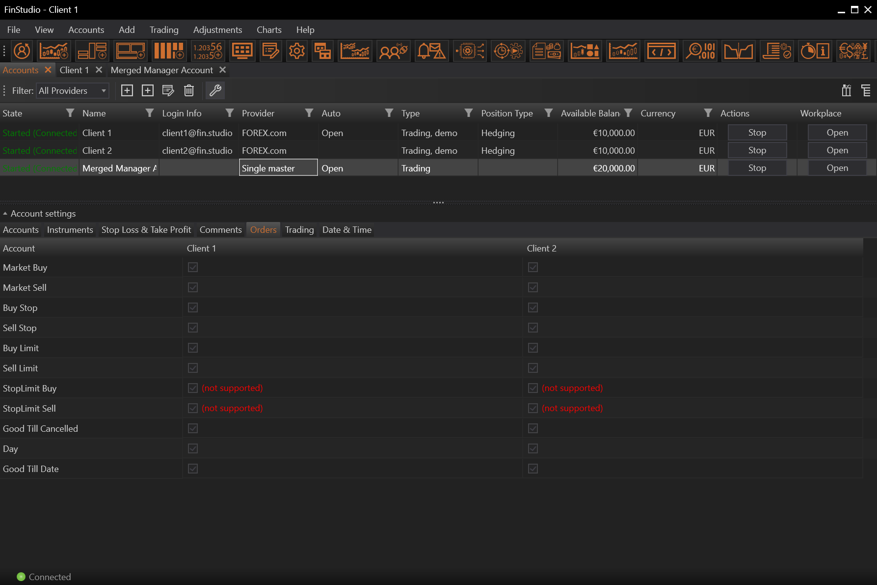Click the panel splitter handle dots
The width and height of the screenshot is (877, 585).
(x=438, y=202)
